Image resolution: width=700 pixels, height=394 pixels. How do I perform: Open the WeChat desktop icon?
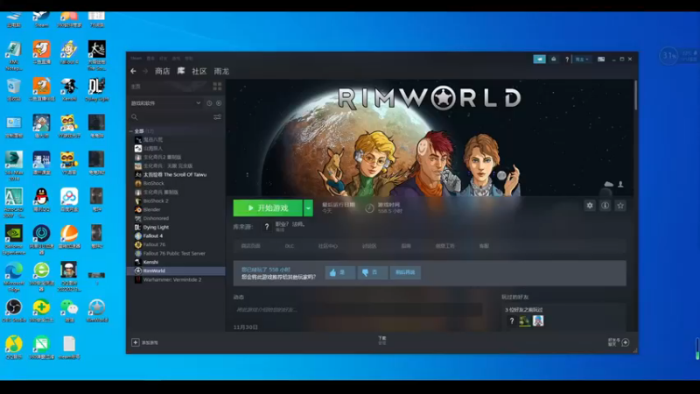click(x=69, y=310)
